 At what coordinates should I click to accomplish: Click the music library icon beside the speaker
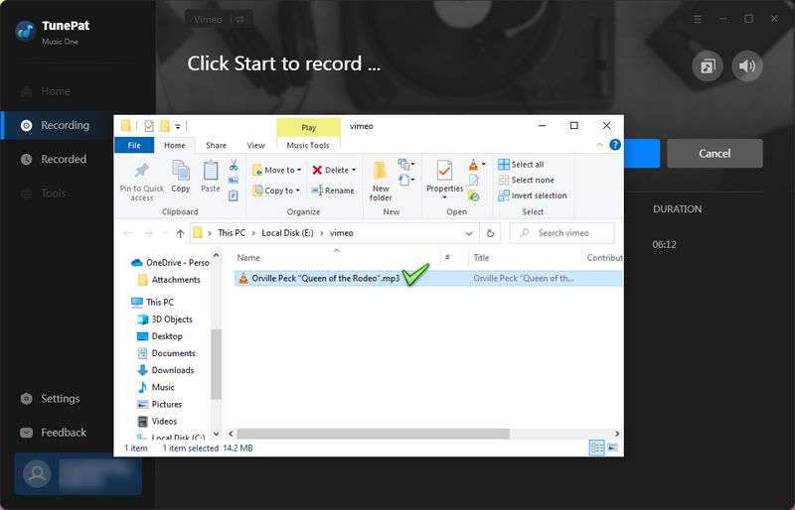(708, 66)
